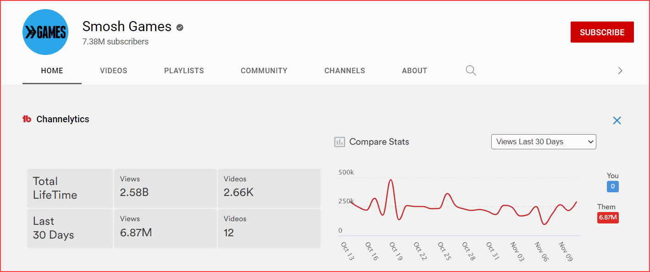650x272 pixels.
Task: Click the red Them 6.87M badge
Action: pyautogui.click(x=608, y=218)
